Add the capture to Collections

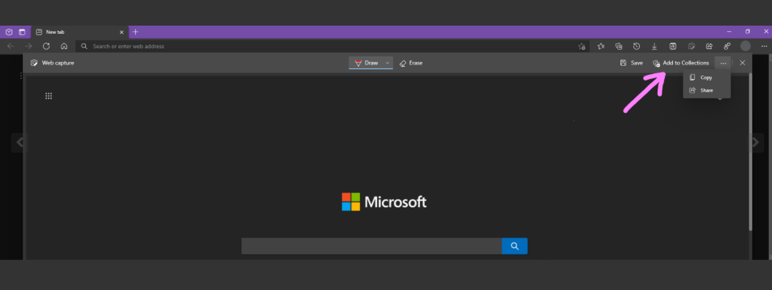click(681, 63)
